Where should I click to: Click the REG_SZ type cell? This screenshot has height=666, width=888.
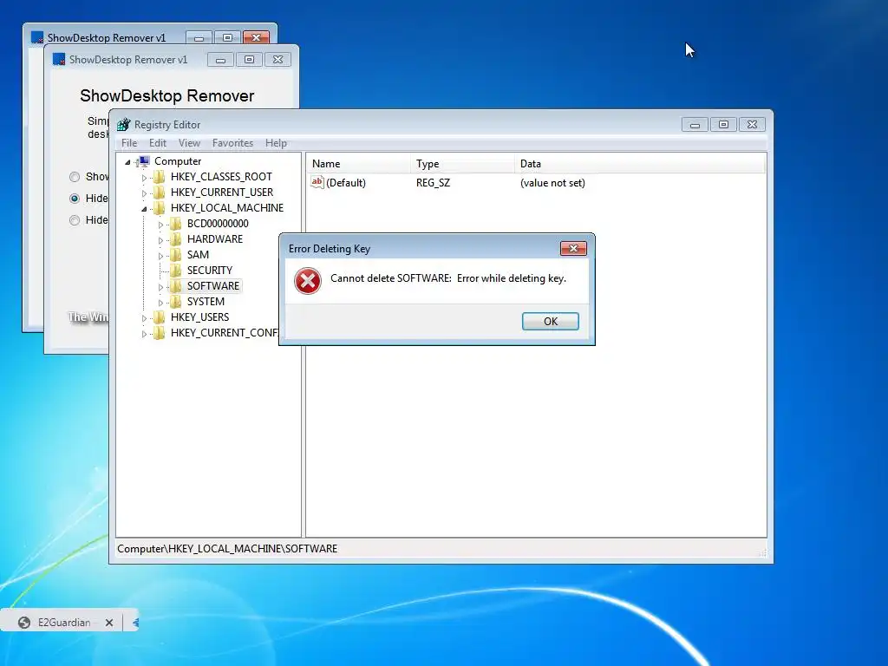pos(433,183)
